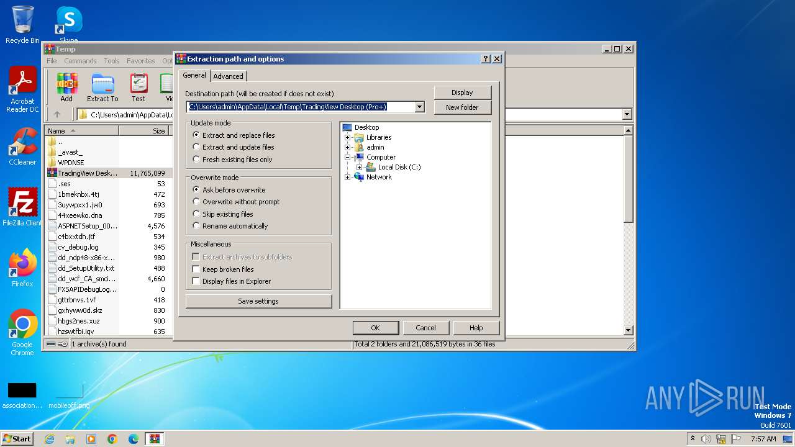Click the Test toolbar icon

point(139,88)
